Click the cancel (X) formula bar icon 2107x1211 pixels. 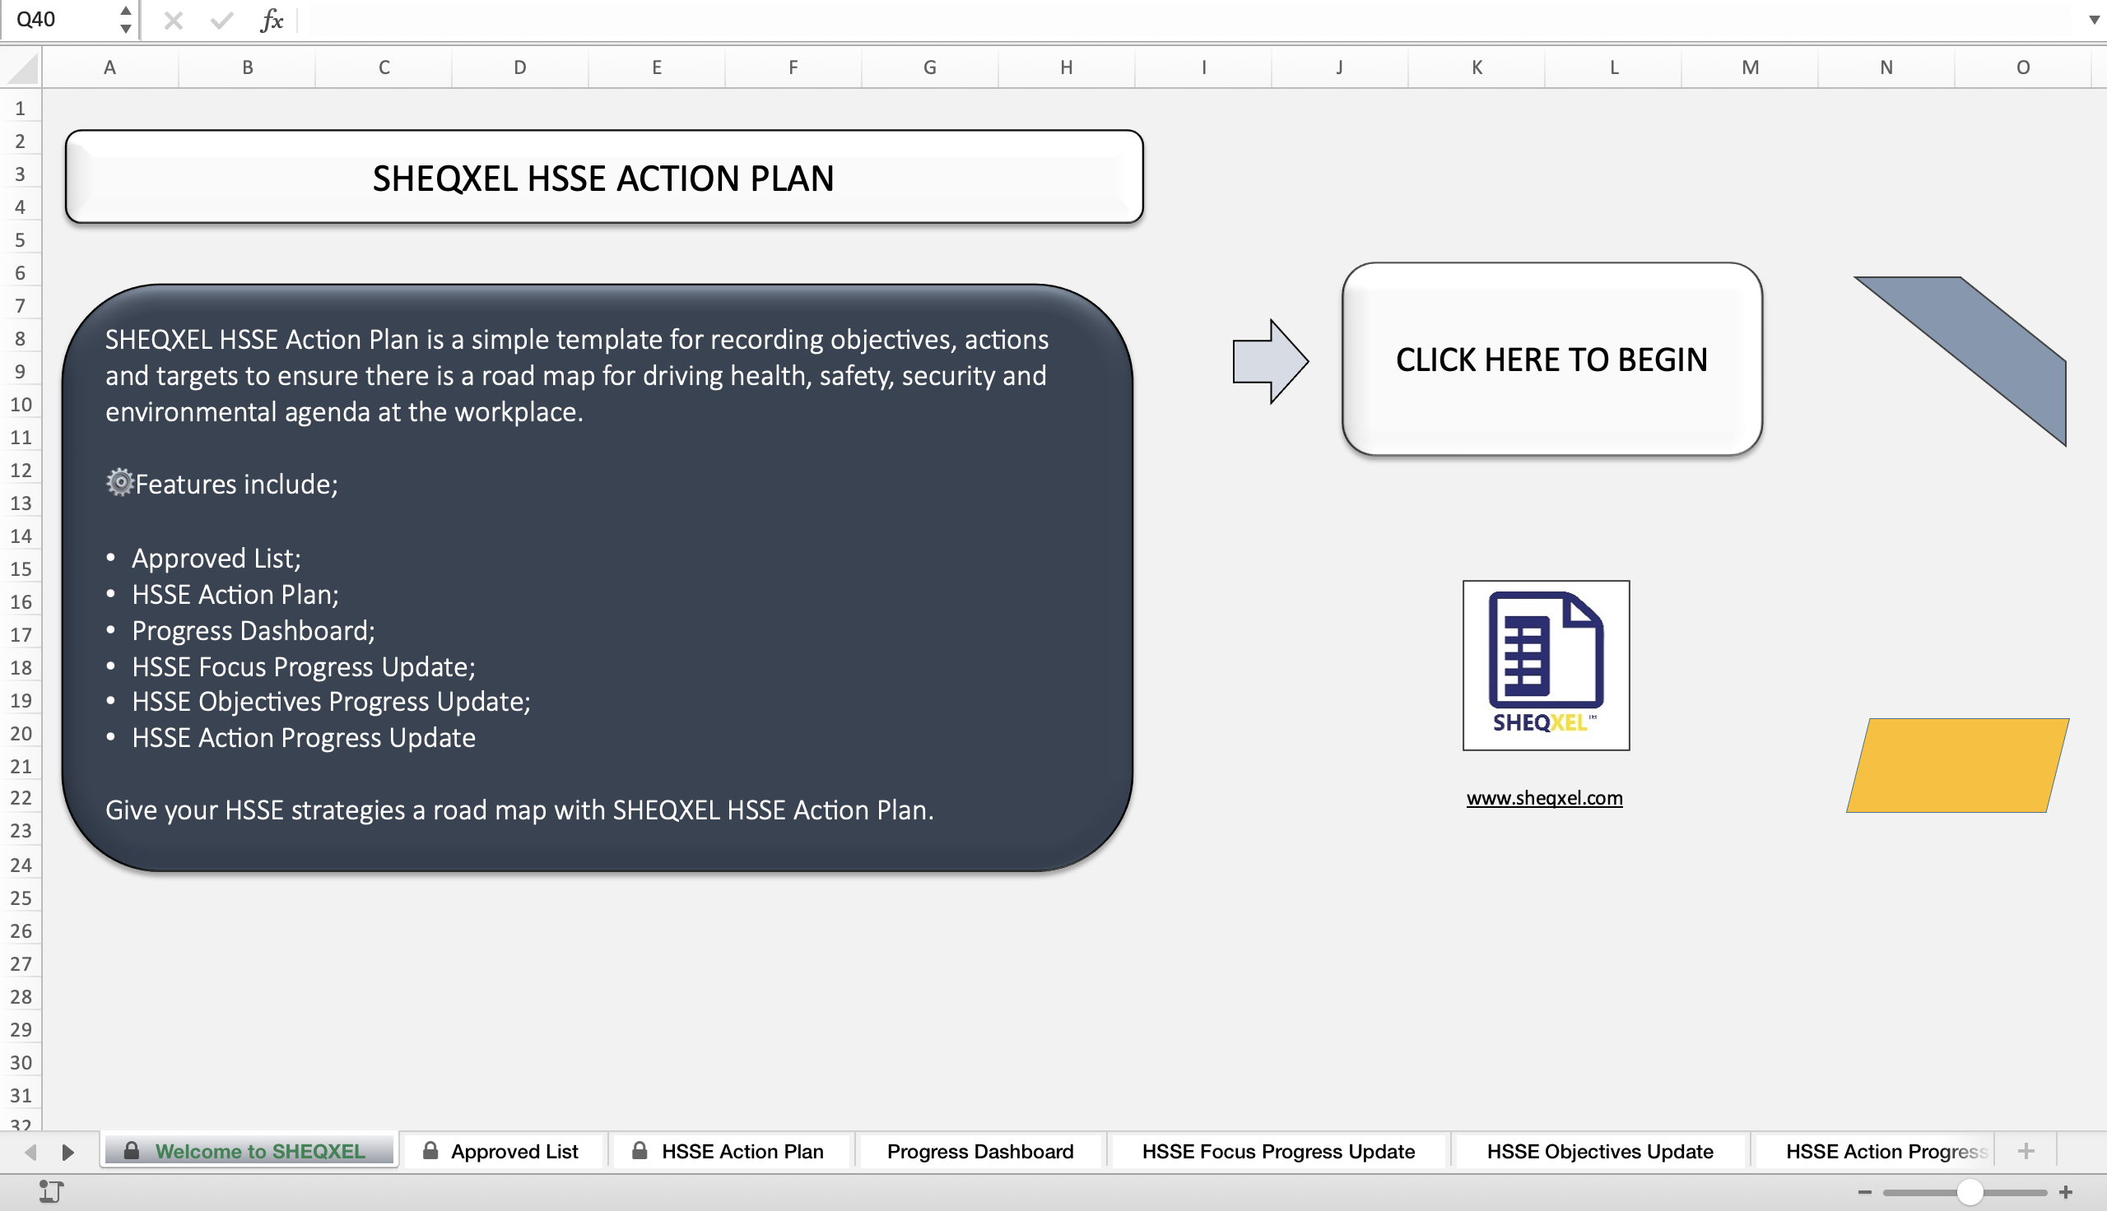173,20
